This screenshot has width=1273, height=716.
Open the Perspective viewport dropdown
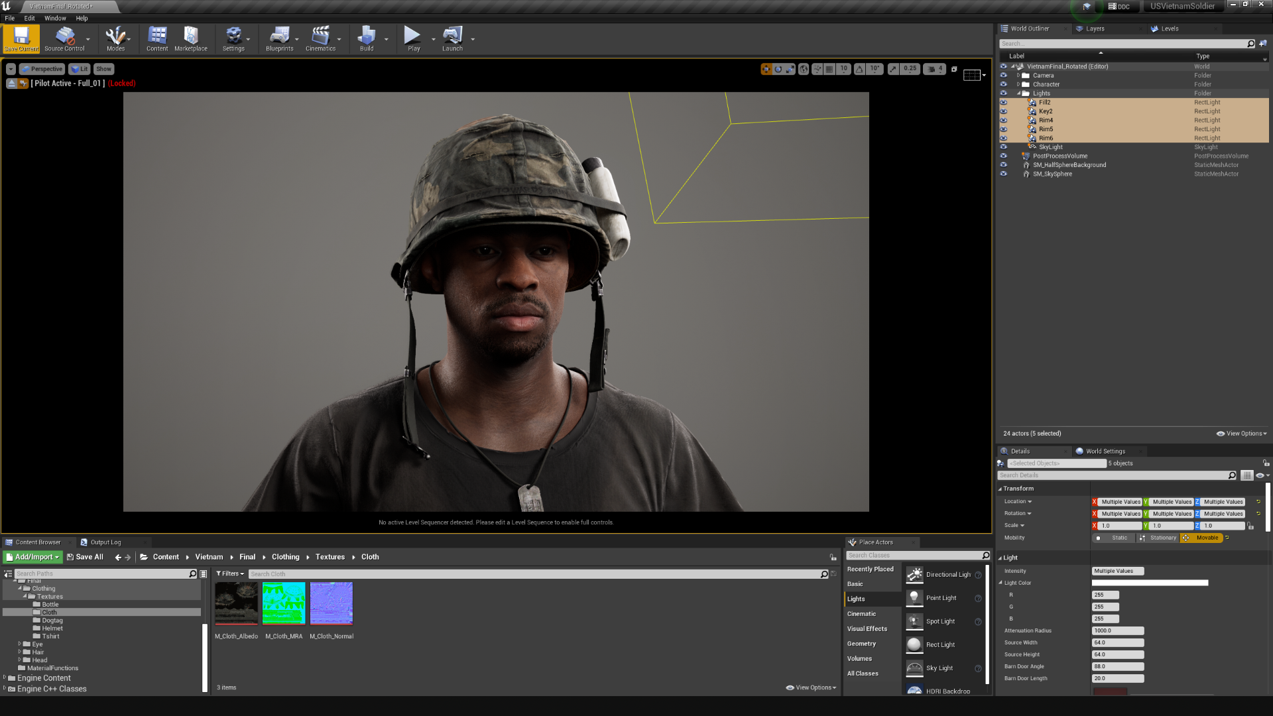(42, 69)
